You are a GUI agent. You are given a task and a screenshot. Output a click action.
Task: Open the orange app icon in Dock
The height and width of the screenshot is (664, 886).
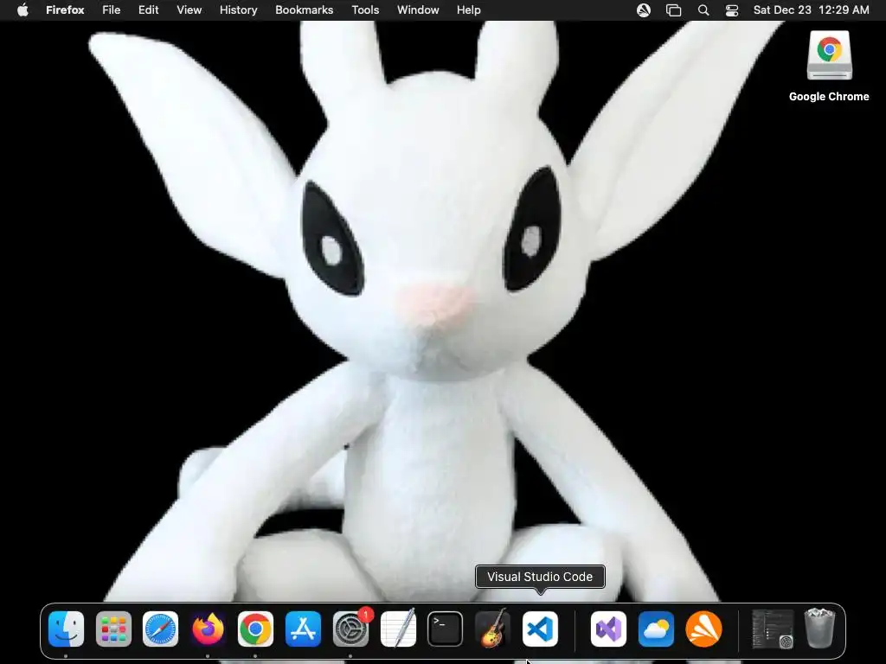(703, 629)
